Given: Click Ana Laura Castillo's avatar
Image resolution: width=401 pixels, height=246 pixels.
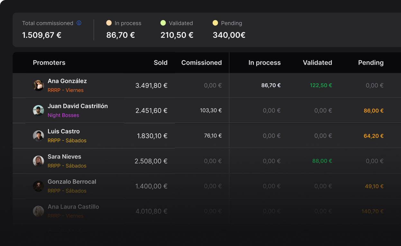Looking at the screenshot, I should coord(38,211).
